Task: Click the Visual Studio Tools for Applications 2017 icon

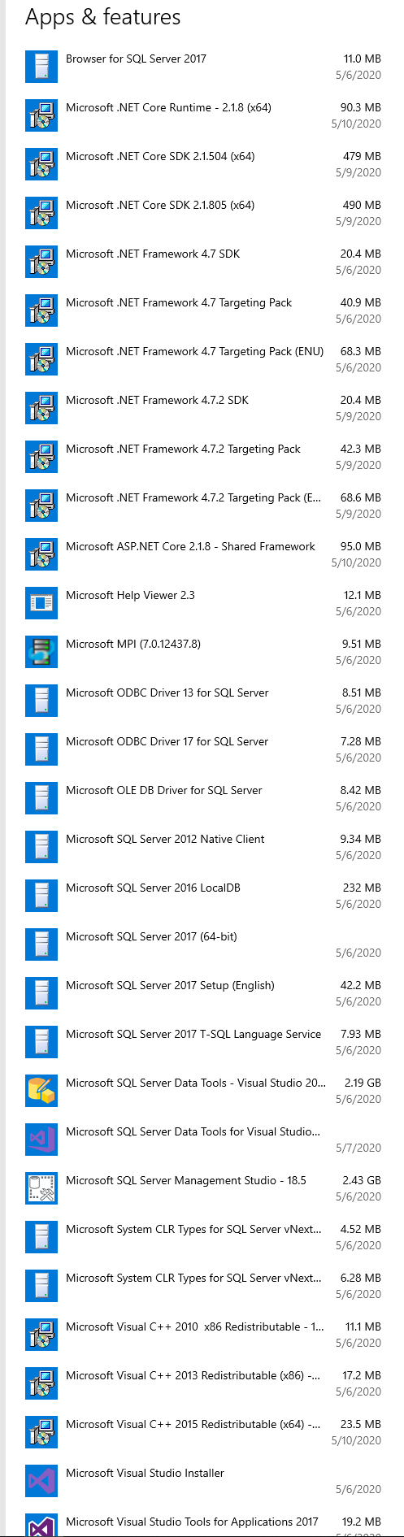Action: (41, 1525)
